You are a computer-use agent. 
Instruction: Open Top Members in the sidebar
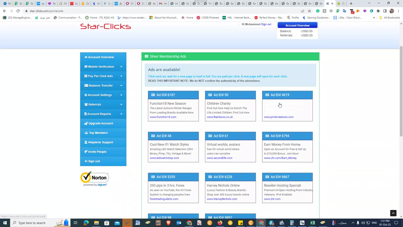click(x=103, y=133)
